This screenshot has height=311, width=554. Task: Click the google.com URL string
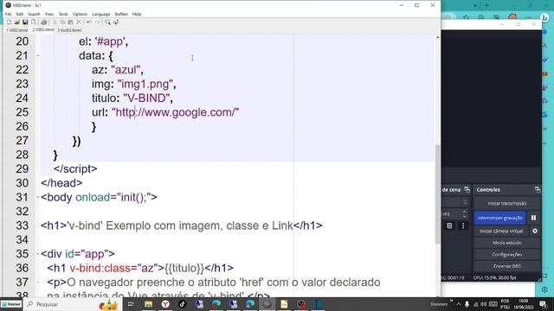pos(175,112)
